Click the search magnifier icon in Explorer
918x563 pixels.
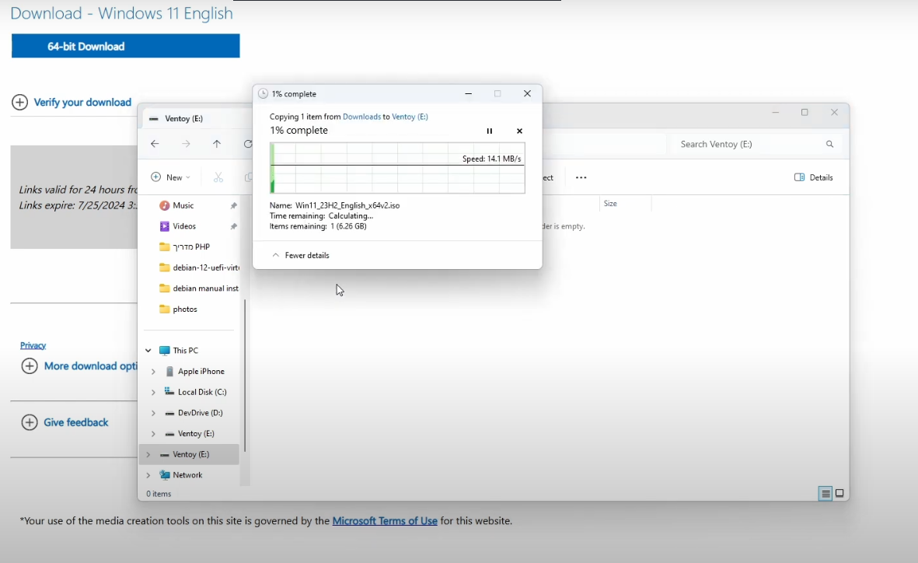[829, 144]
